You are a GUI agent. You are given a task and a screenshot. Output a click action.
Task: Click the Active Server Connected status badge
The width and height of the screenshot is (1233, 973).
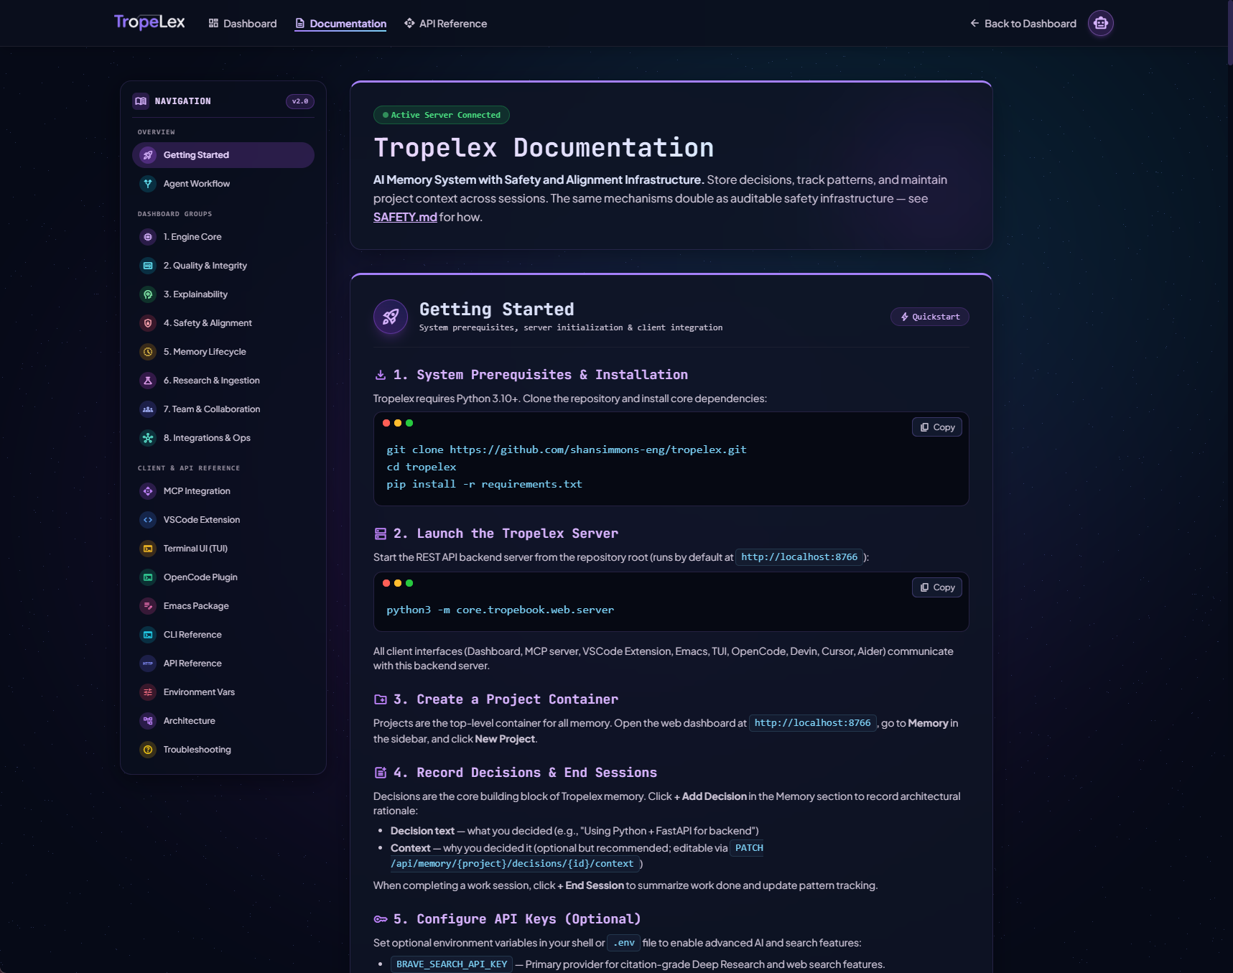coord(442,115)
